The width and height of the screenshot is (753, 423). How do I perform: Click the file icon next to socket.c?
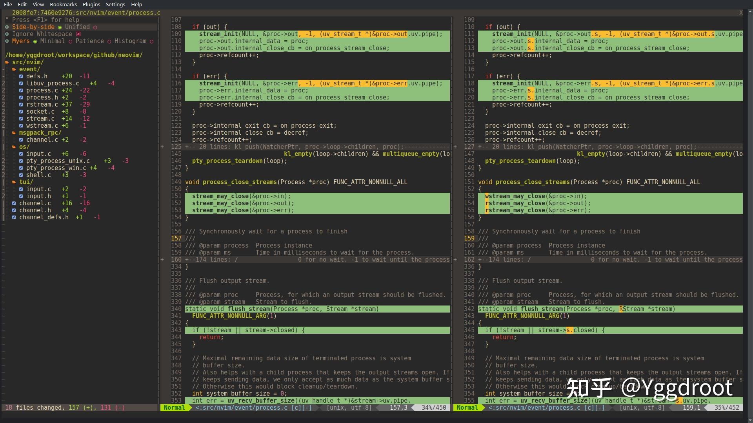pyautogui.click(x=21, y=112)
